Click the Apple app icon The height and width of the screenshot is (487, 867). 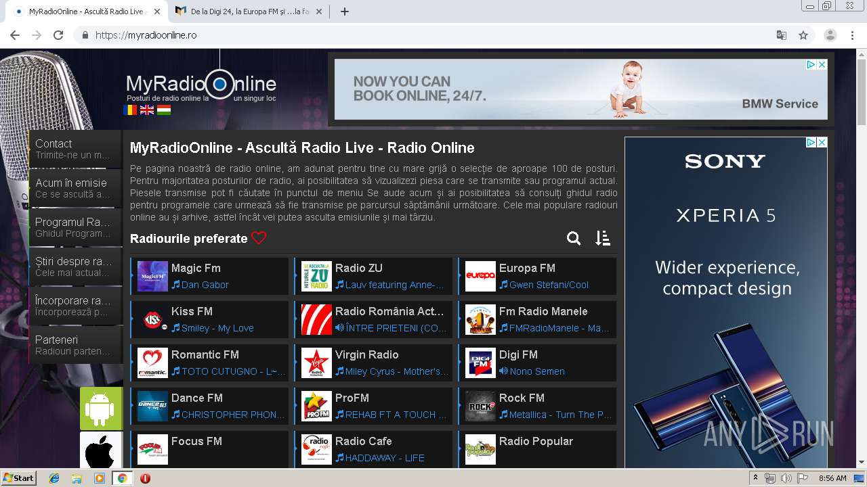coord(101,450)
